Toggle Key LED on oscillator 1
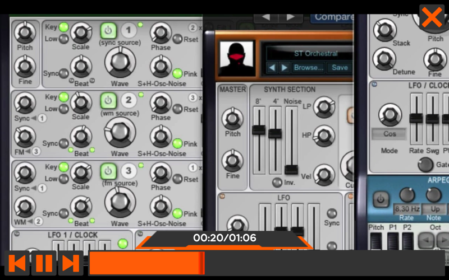 63,27
